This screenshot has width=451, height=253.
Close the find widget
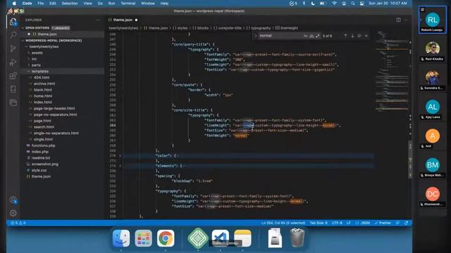click(366, 36)
